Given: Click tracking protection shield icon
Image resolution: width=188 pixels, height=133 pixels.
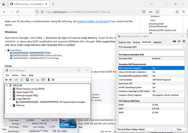Looking at the screenshot, I should click(37, 12).
